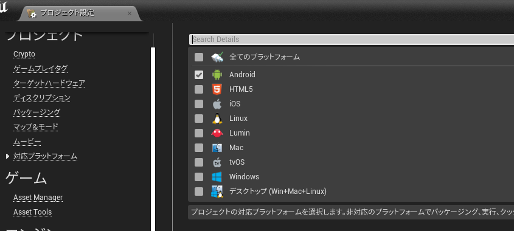Uncheck the Android platform checkbox
This screenshot has height=231, width=514.
[199, 75]
